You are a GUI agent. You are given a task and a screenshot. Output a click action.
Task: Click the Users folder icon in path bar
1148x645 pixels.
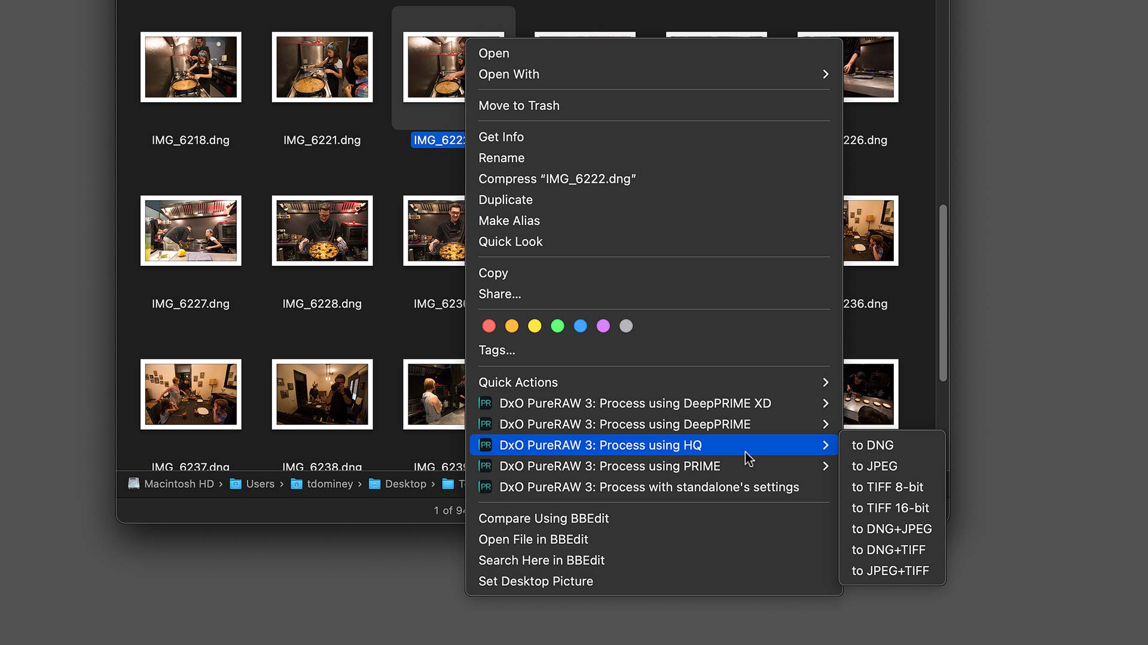235,484
